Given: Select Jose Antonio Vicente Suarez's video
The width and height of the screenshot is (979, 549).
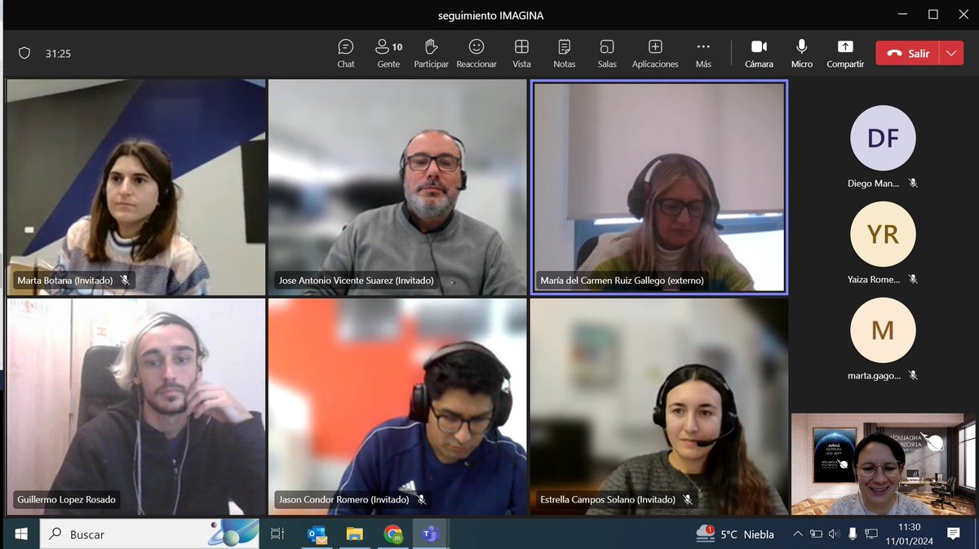Looking at the screenshot, I should (x=397, y=187).
